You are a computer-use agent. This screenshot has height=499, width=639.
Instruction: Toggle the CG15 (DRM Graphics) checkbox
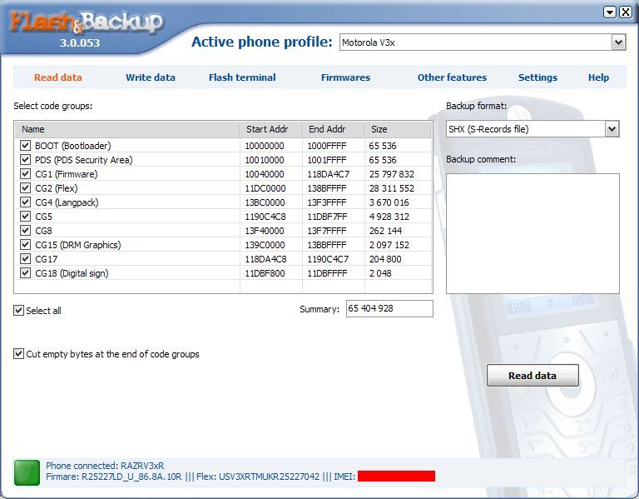(25, 245)
